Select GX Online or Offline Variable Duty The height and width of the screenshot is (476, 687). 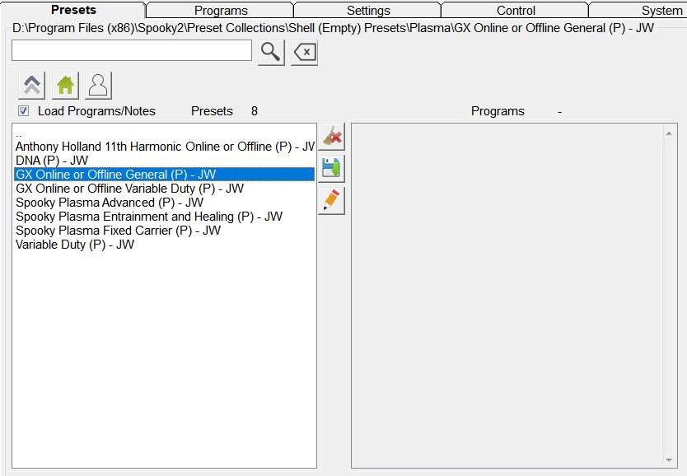(x=129, y=189)
